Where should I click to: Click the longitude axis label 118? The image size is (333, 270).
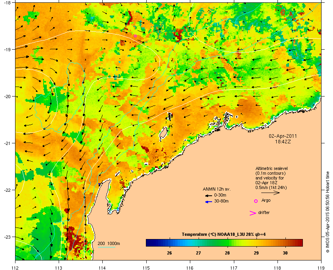277,268
